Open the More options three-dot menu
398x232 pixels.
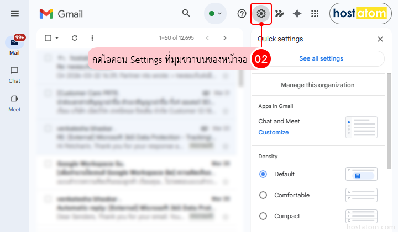[x=92, y=38]
